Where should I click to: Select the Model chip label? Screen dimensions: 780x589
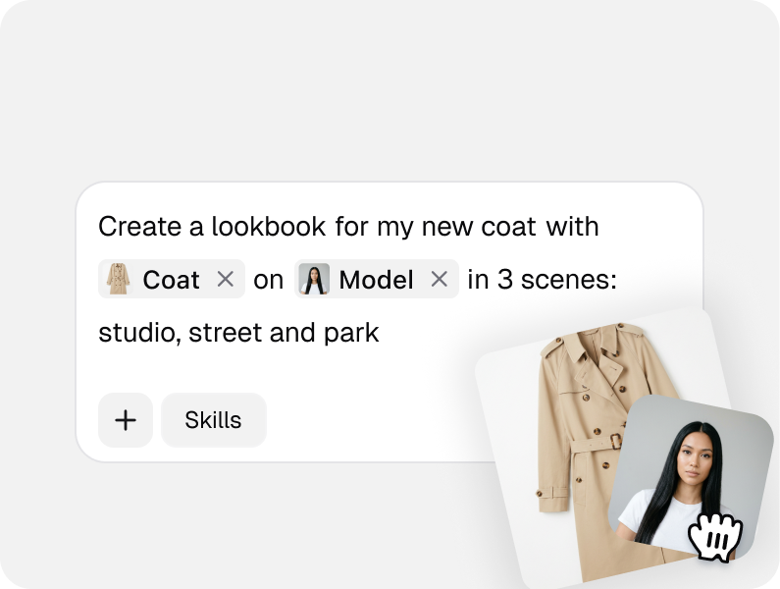tap(376, 280)
